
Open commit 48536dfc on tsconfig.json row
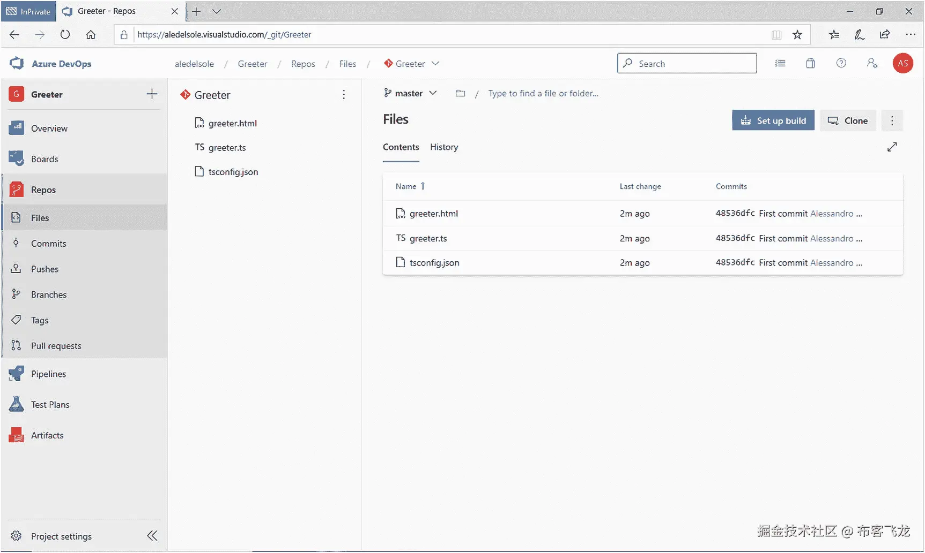pos(735,263)
